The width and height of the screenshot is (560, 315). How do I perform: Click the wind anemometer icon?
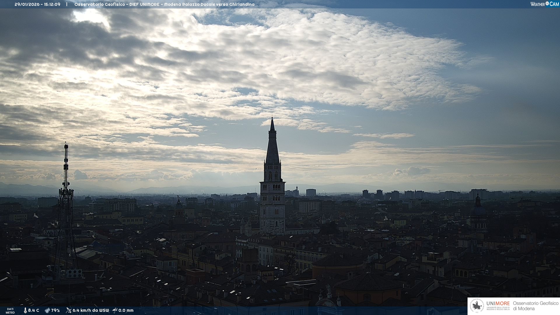coord(69,310)
